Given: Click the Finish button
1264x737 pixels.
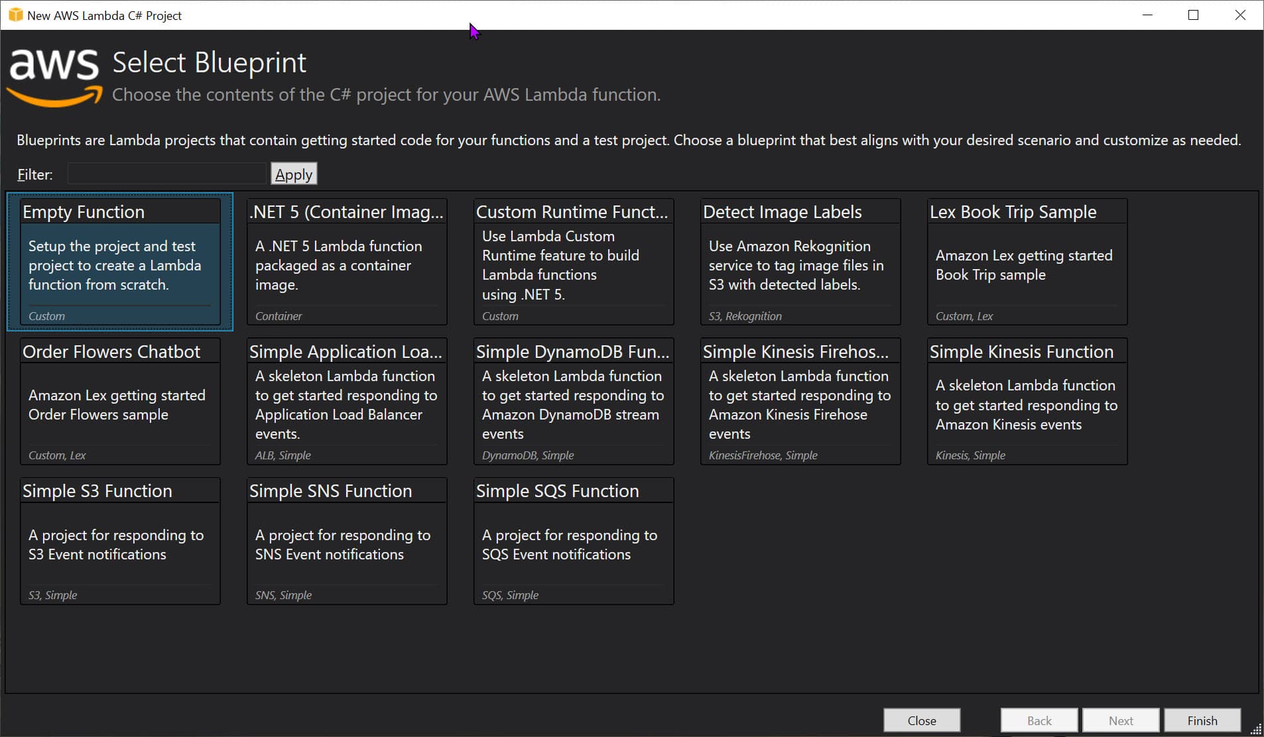Looking at the screenshot, I should (x=1202, y=720).
